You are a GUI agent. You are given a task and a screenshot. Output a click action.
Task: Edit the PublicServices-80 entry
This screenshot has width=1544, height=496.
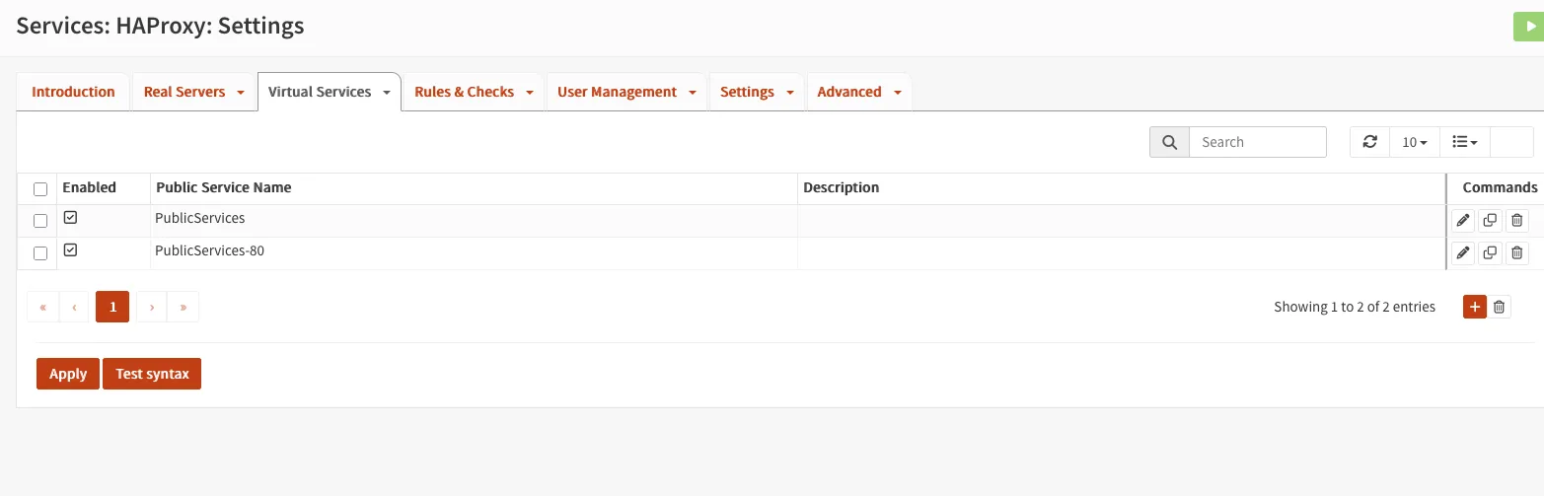tap(1463, 253)
